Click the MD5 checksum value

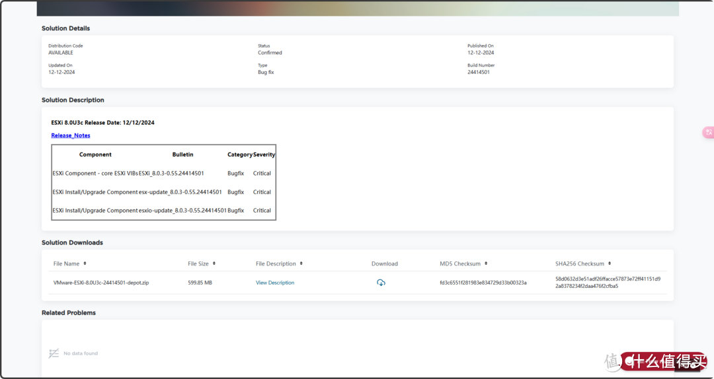[x=483, y=283]
